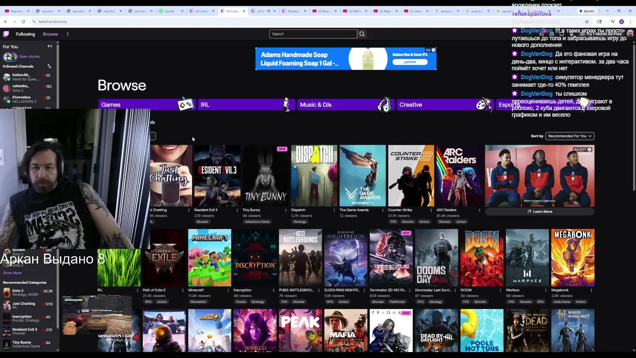Viewport: 636px width, 358px height.
Task: Open Tiny Bunny in Recommended Categories sidebar
Action: pos(28,344)
